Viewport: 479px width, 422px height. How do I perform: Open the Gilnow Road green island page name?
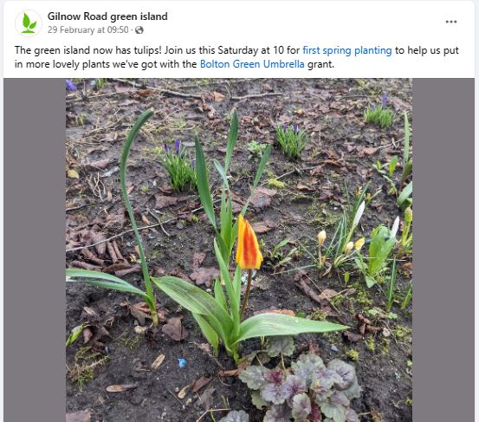pos(107,16)
